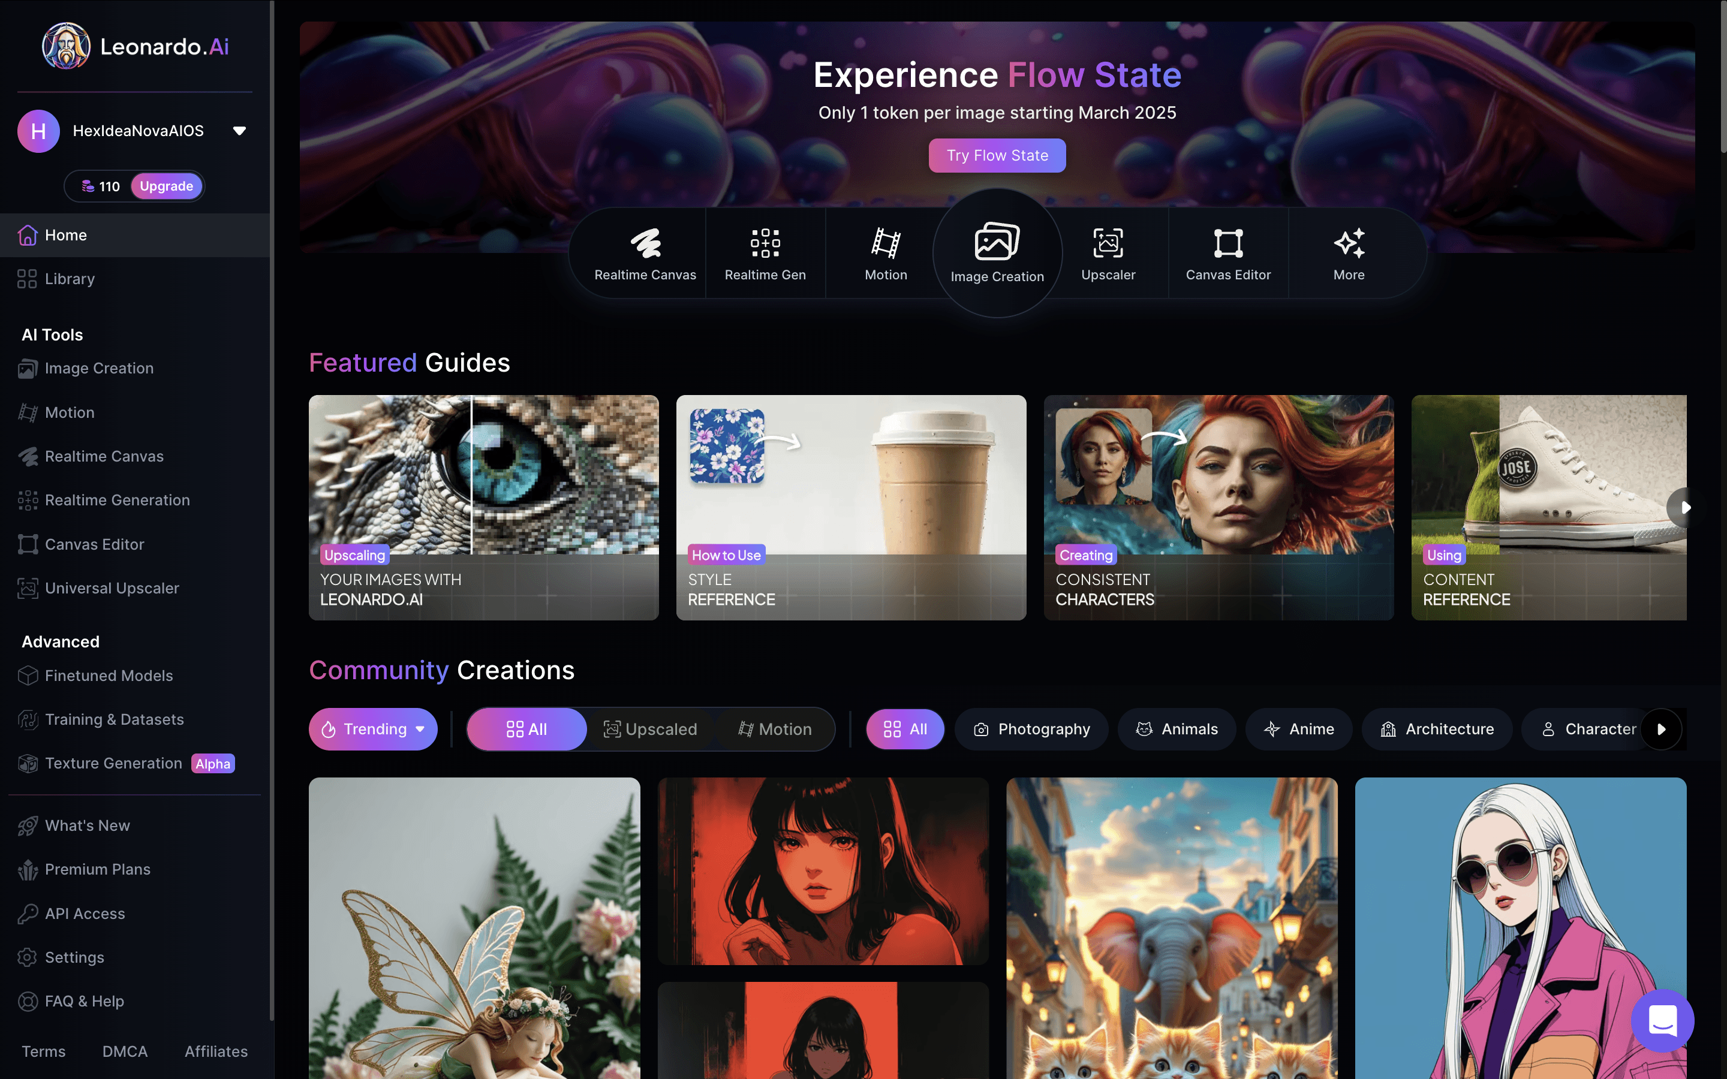Open Realtime Generation in the sidebar
The height and width of the screenshot is (1079, 1727).
tap(135, 501)
